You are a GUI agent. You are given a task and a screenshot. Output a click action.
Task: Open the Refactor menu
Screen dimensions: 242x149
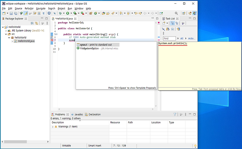29,8
